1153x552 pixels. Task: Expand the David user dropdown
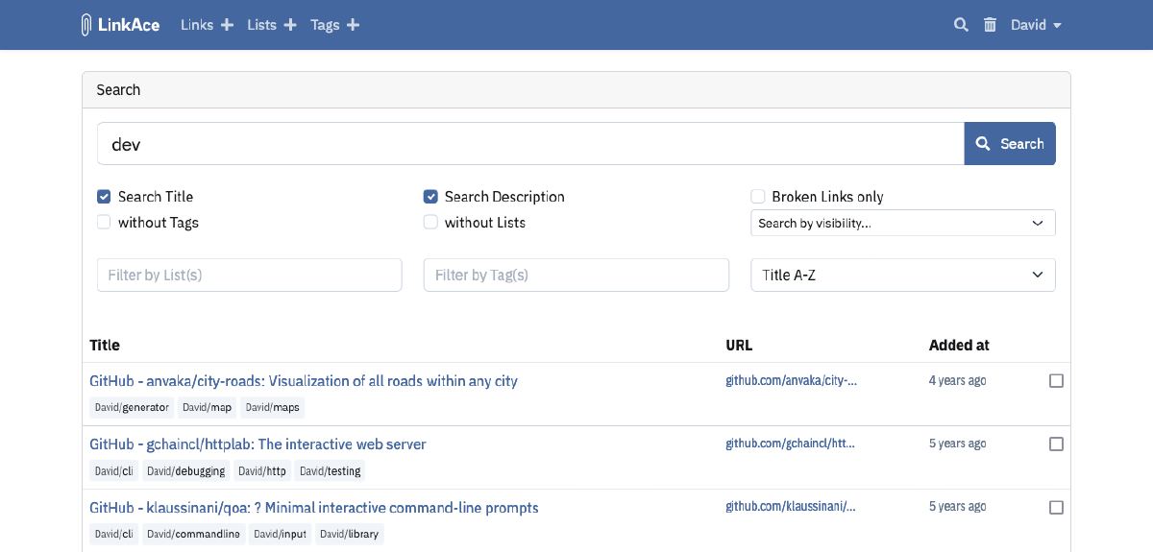pyautogui.click(x=1036, y=25)
